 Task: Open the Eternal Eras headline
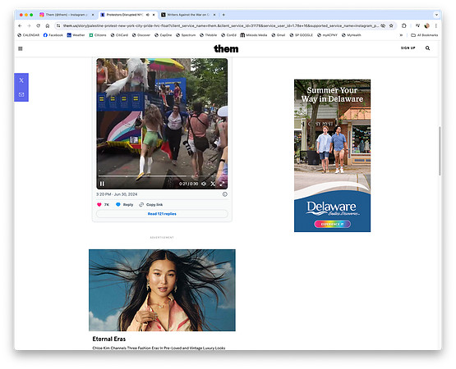[x=109, y=339]
